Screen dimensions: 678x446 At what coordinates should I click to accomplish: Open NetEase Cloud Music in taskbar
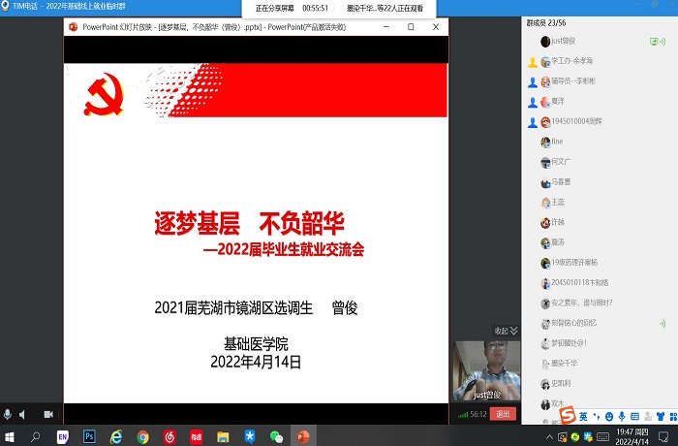pos(169,435)
